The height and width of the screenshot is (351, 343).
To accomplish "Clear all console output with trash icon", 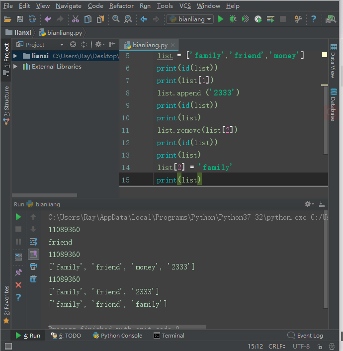I will click(x=33, y=279).
